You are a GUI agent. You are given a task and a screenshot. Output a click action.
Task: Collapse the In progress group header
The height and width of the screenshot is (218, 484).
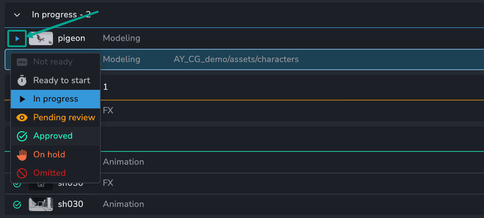coord(16,15)
